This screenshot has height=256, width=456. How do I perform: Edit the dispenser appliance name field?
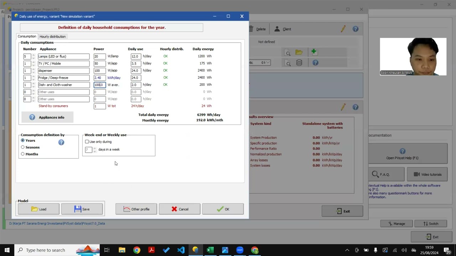coord(64,70)
